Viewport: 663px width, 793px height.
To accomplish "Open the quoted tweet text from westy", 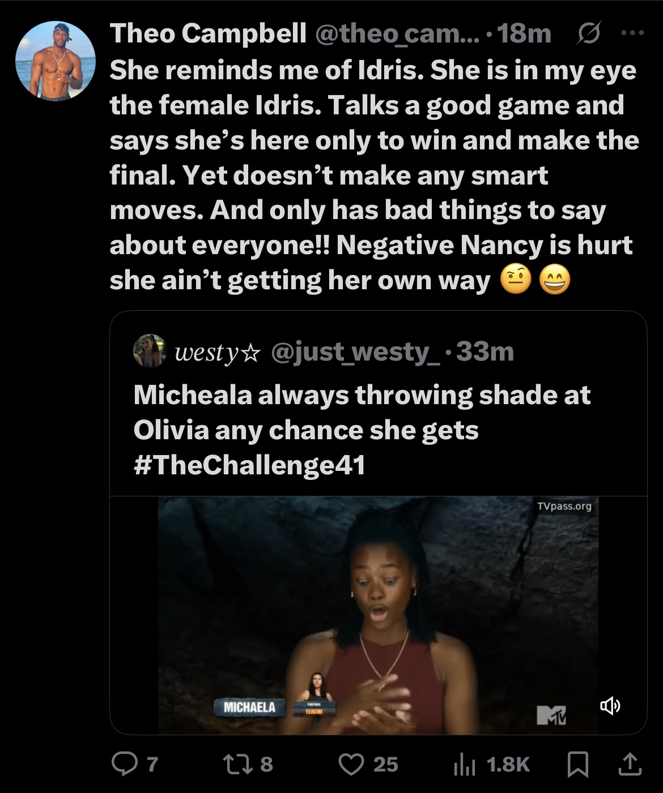I will 362,430.
